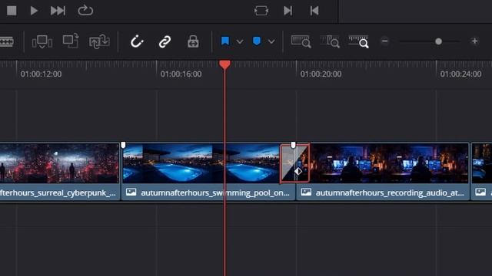
Task: Click the swimming_pool clip name label
Action: tap(215, 192)
